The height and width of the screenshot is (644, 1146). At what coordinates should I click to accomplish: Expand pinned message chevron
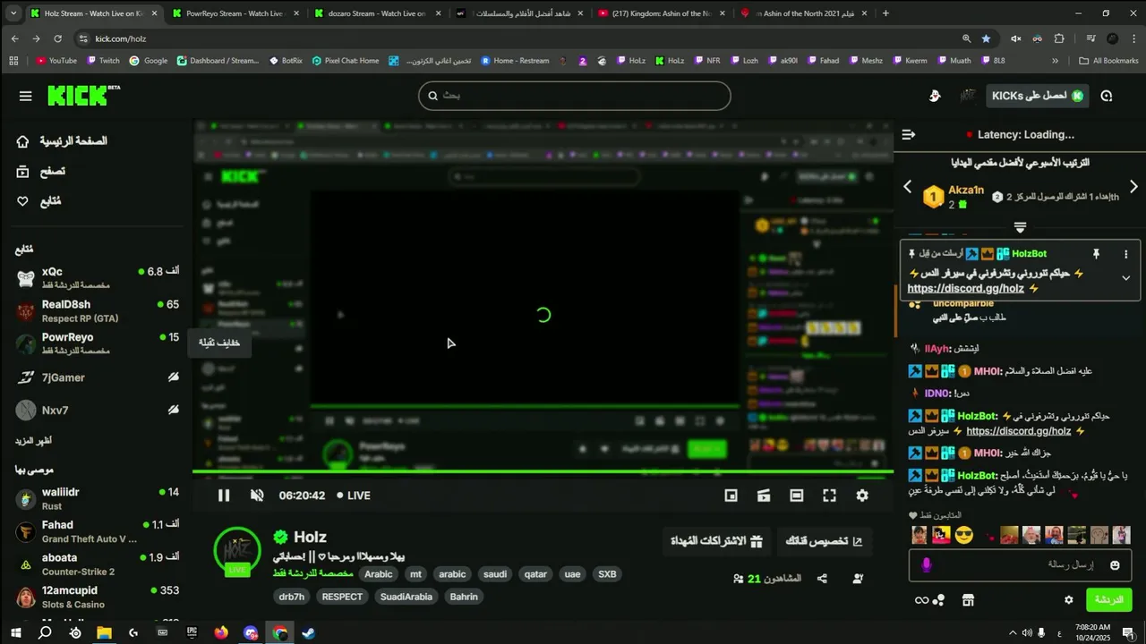click(1125, 278)
